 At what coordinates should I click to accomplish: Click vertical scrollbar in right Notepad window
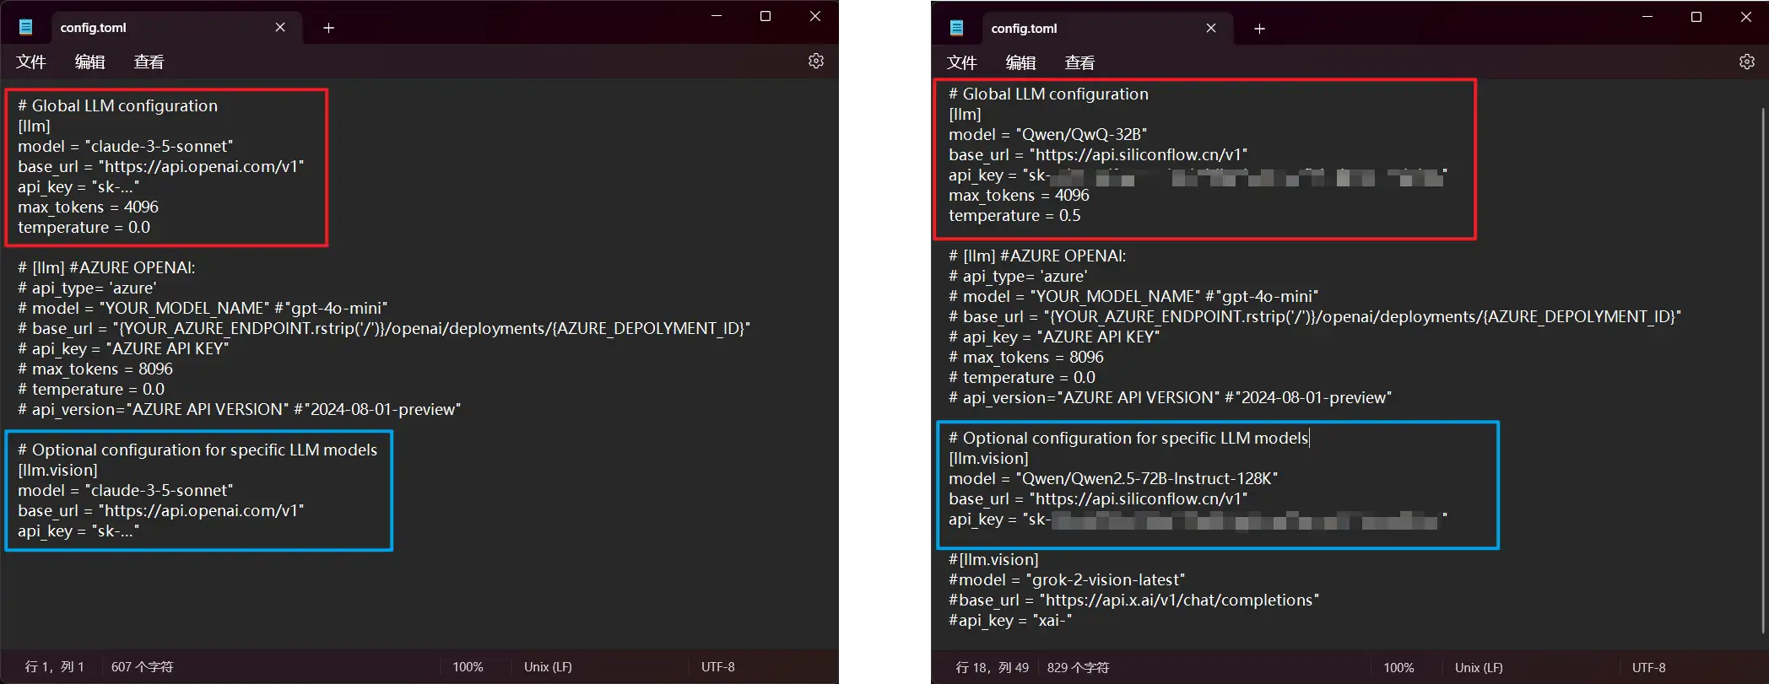pos(1763,371)
